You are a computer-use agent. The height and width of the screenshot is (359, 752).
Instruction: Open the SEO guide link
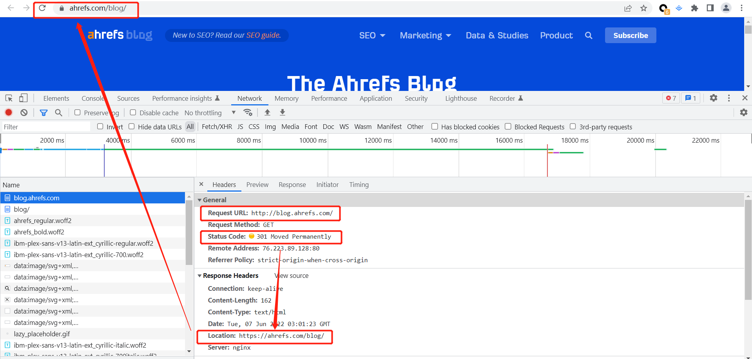(x=263, y=35)
